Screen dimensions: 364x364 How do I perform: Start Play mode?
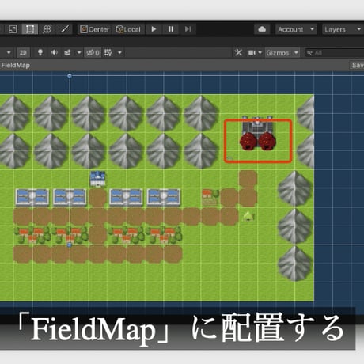[x=154, y=29]
